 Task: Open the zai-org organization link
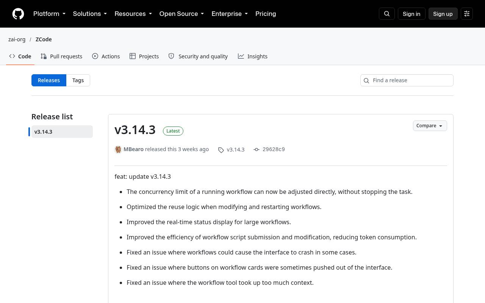coord(17,39)
